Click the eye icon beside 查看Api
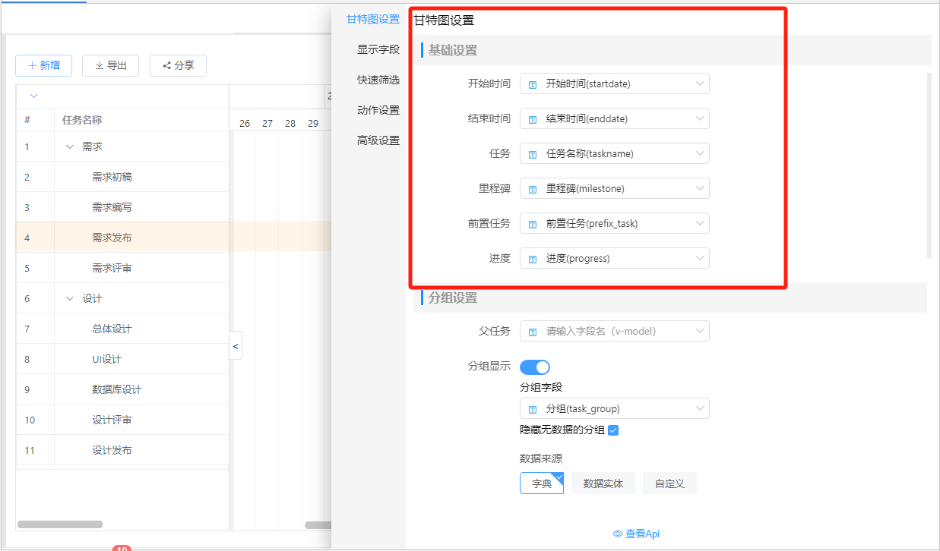 point(618,534)
